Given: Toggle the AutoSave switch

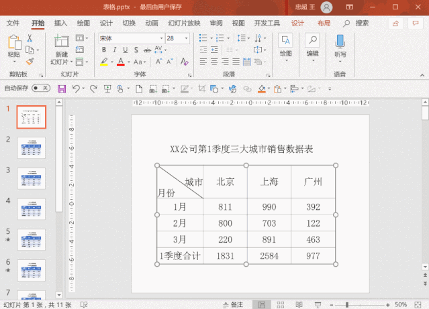Looking at the screenshot, I should click(41, 88).
